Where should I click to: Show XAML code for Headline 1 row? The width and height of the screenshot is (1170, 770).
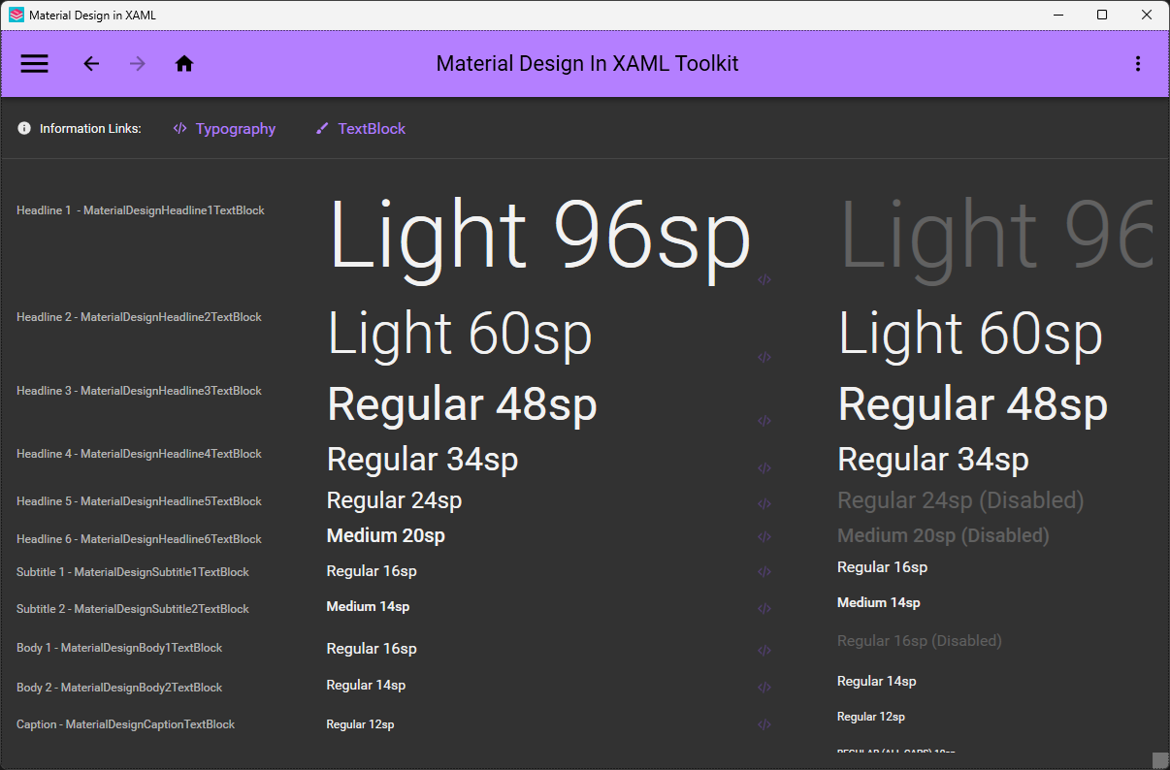[764, 279]
